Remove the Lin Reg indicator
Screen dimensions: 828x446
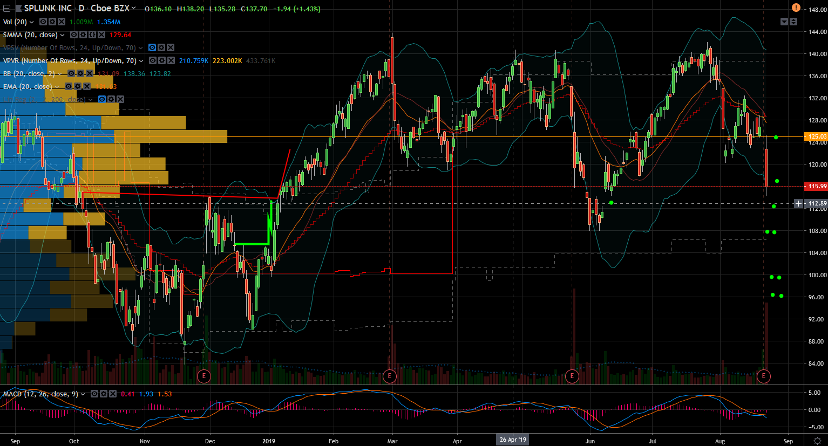(x=120, y=99)
